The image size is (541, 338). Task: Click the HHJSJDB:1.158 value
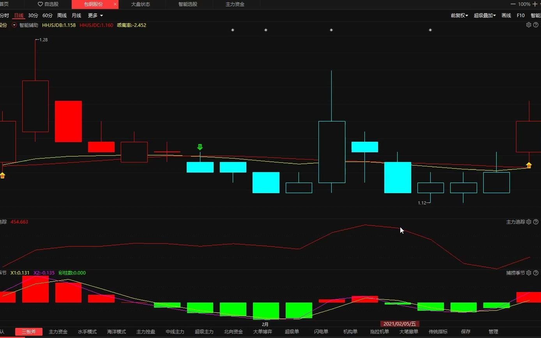tap(59, 25)
